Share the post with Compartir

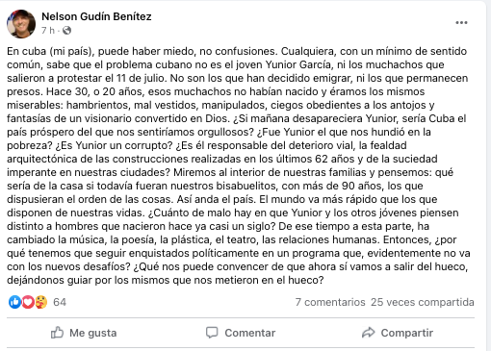[398, 333]
